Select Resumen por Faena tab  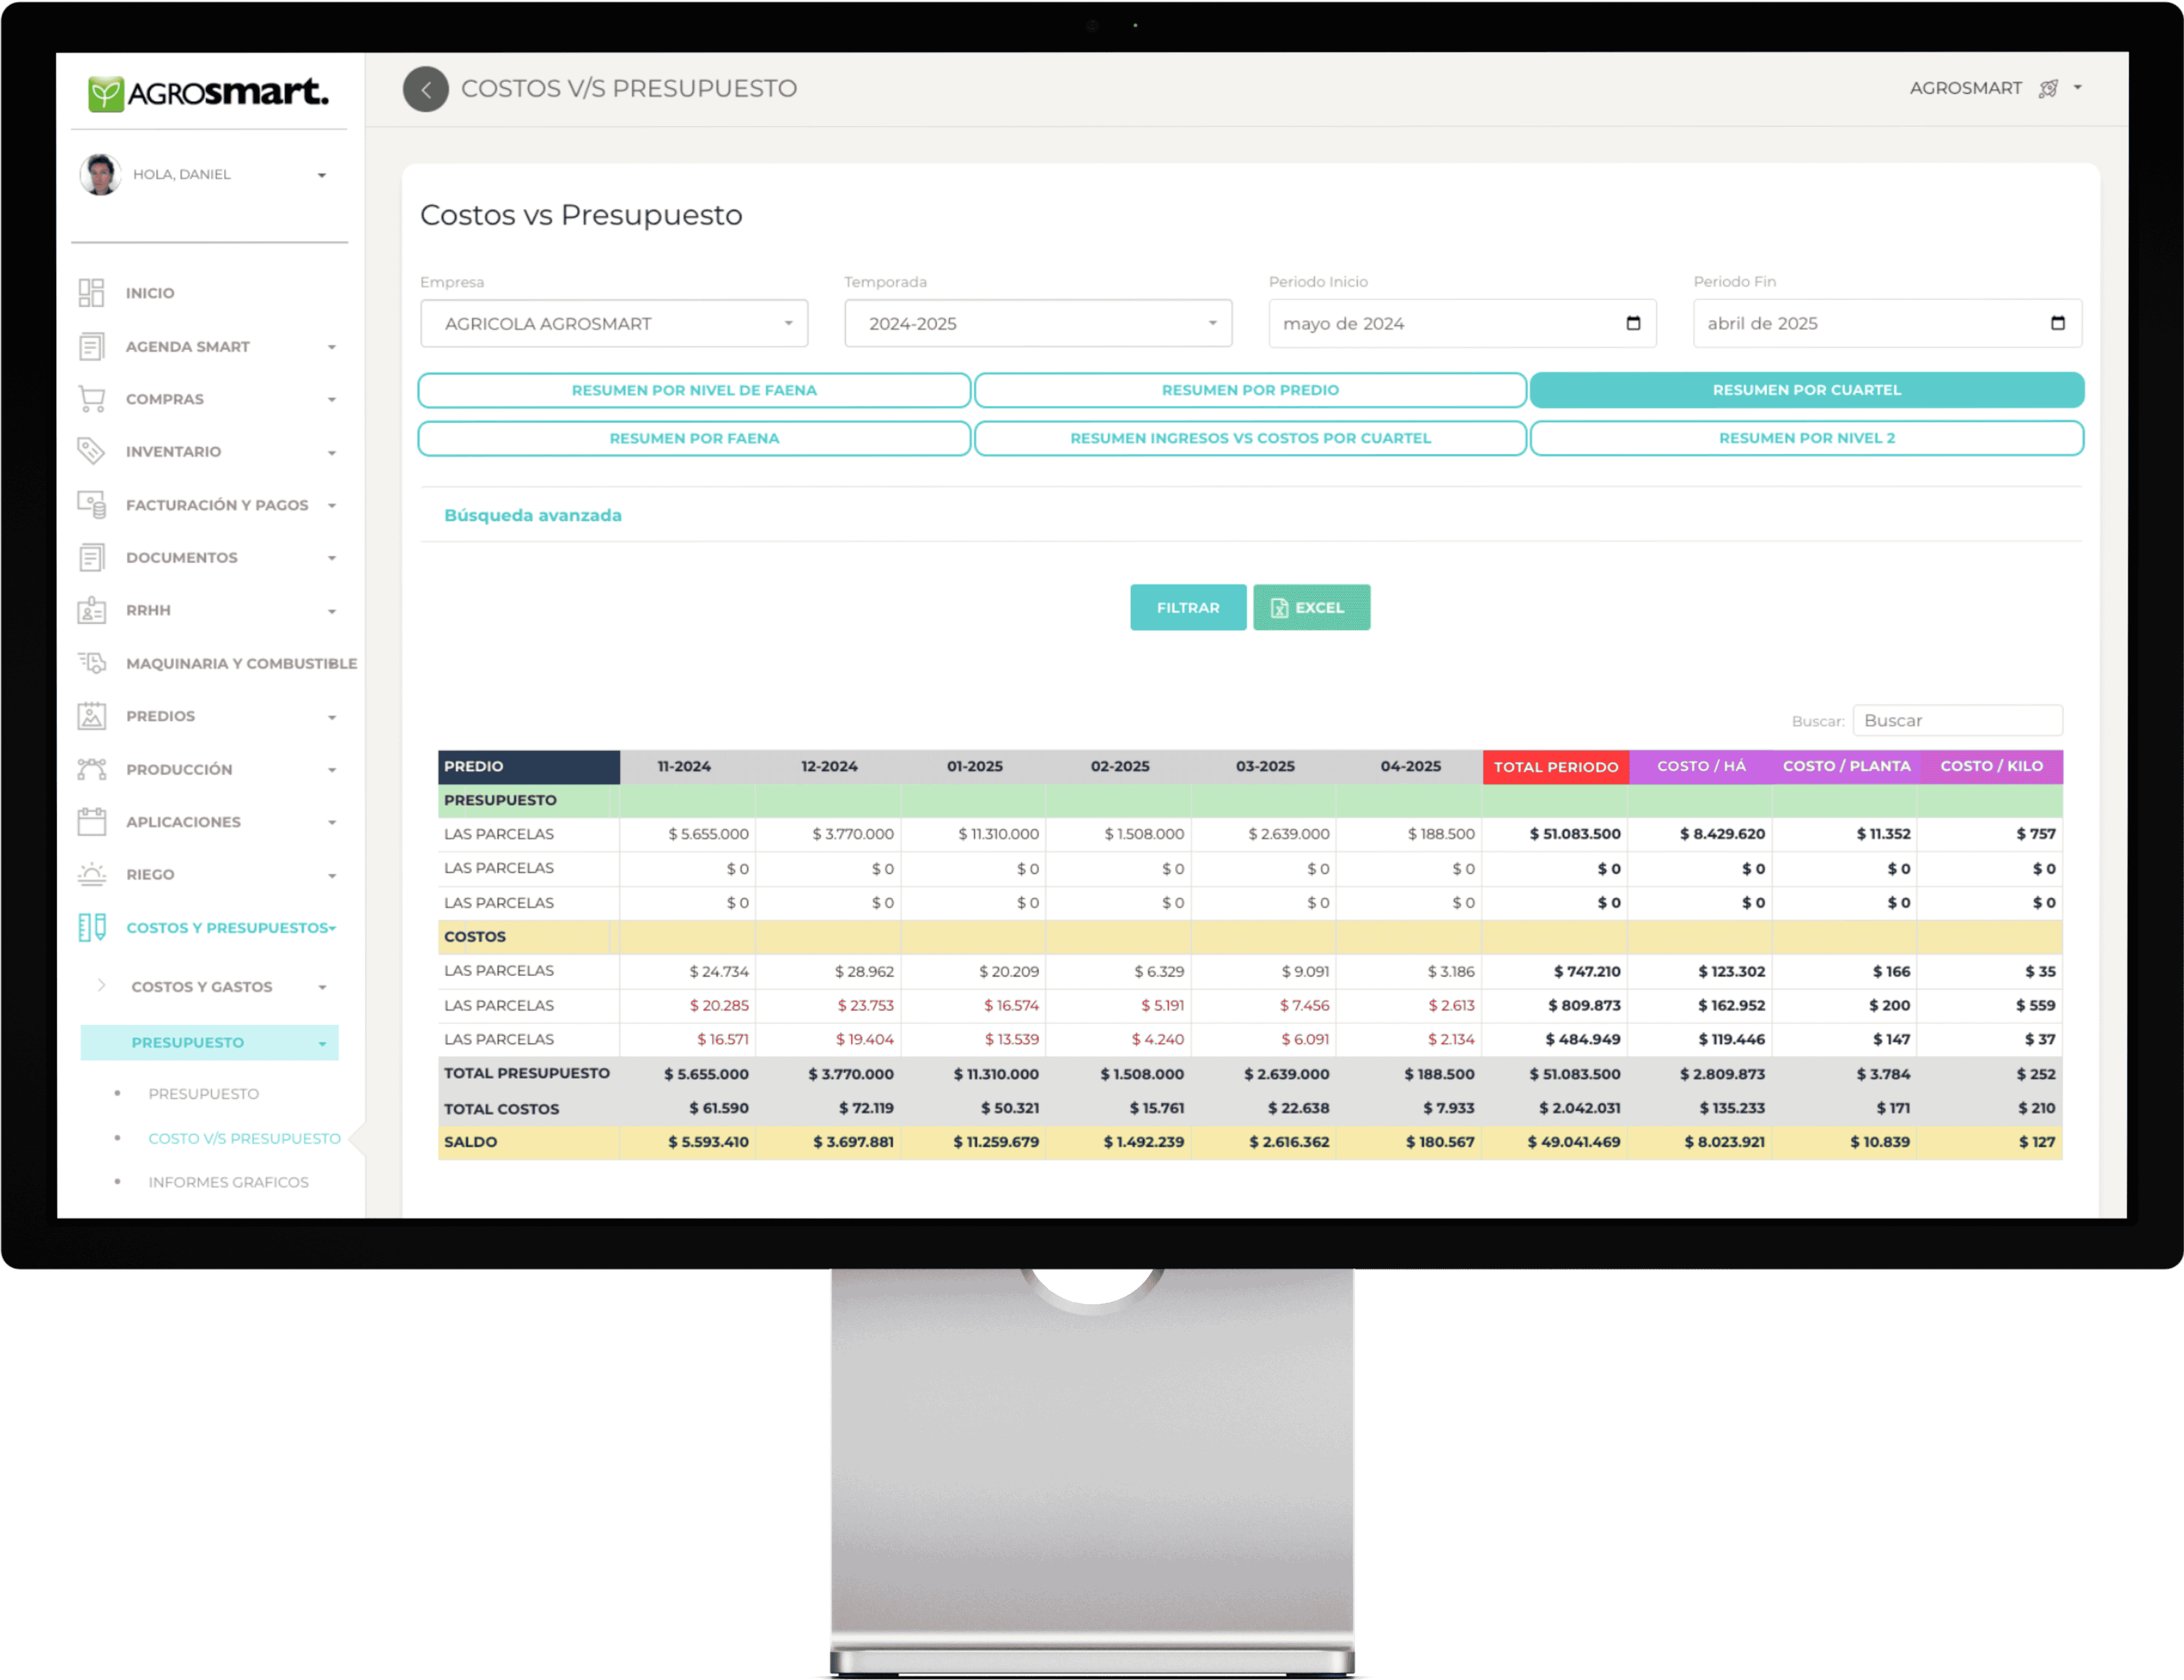694,438
